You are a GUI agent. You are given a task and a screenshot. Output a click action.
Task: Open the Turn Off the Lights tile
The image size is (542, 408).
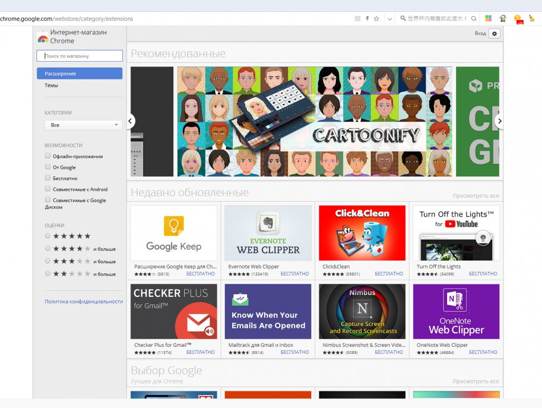456,233
